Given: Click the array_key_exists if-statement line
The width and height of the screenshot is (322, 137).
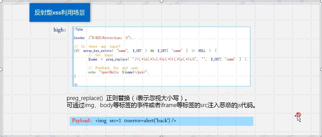Looking at the screenshot, I should click(x=145, y=51).
